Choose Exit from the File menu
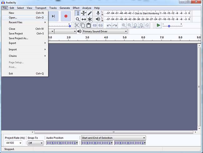This screenshot has height=153, width=203. (x=25, y=74)
